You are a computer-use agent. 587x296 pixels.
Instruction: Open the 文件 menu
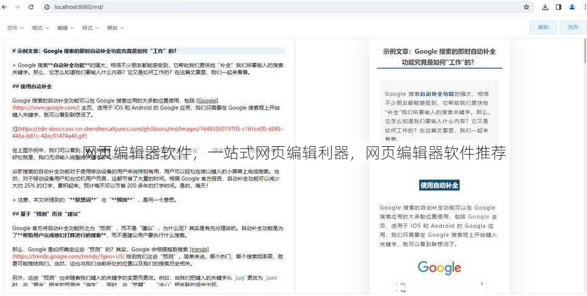pyautogui.click(x=15, y=28)
